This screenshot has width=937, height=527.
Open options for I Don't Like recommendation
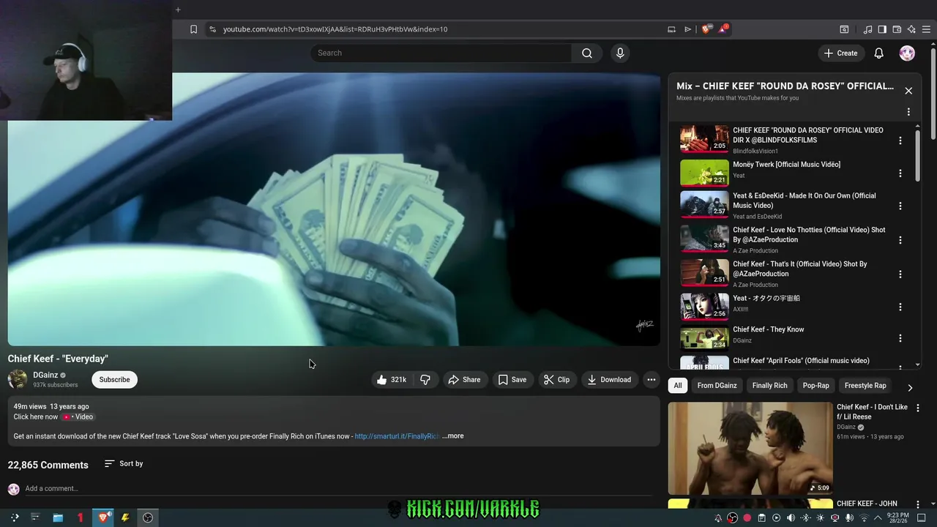pos(918,408)
